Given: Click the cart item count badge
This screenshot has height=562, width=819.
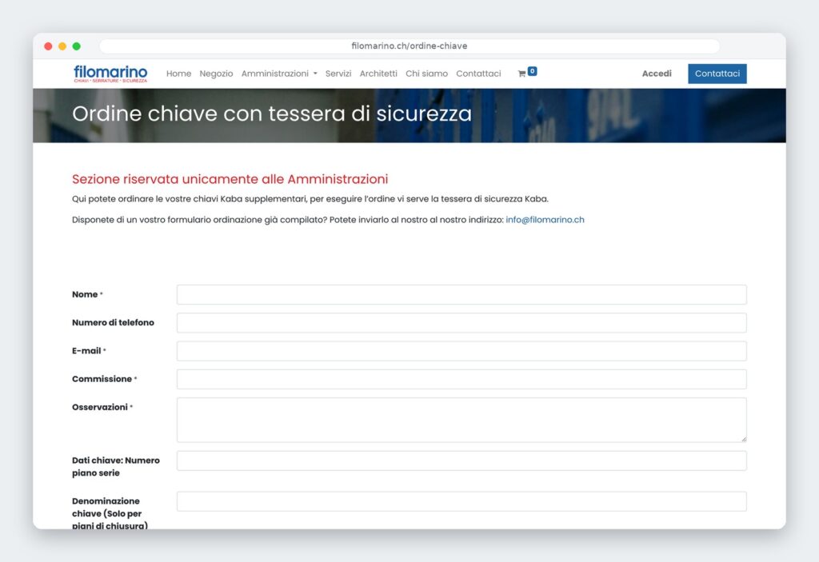Looking at the screenshot, I should [x=532, y=71].
